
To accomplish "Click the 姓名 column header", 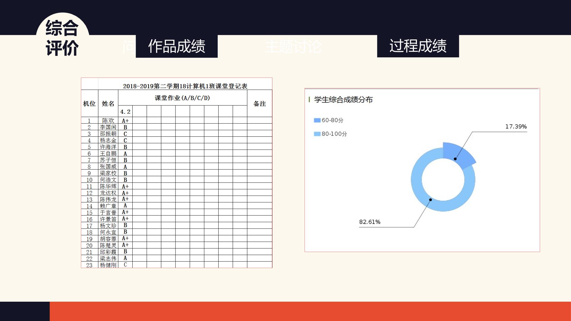I will [108, 103].
